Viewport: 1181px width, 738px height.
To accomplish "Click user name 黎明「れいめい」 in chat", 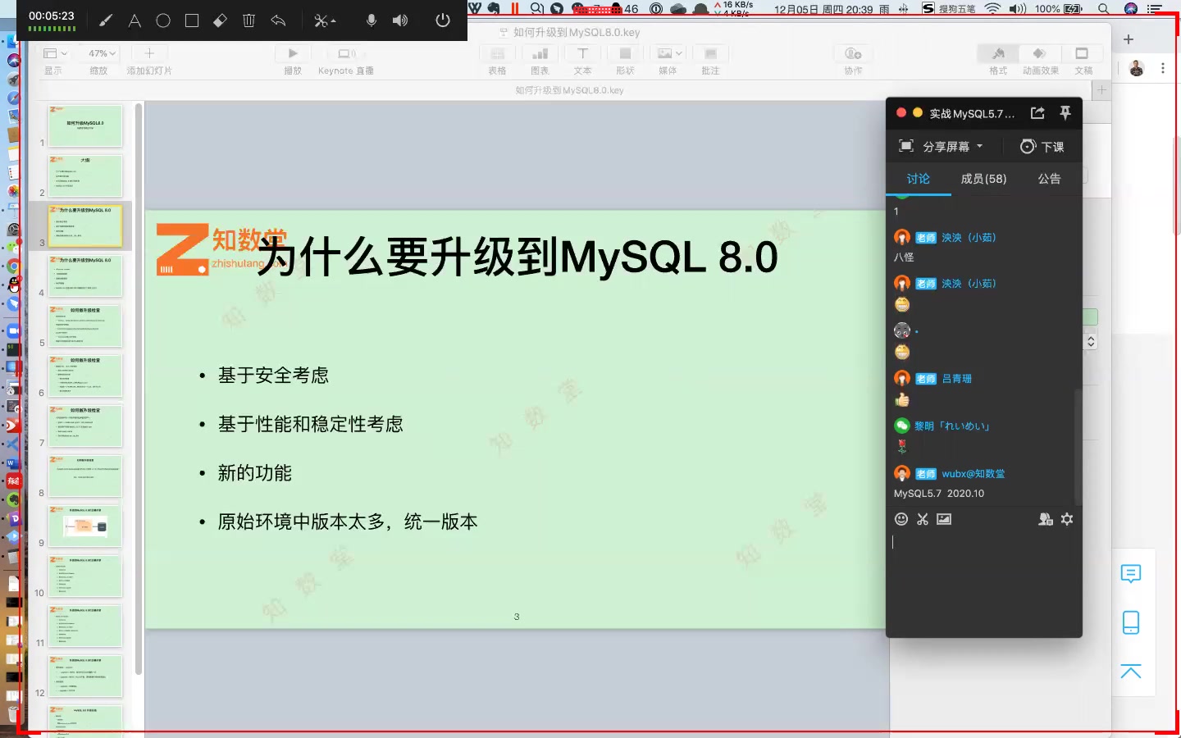I will [952, 426].
